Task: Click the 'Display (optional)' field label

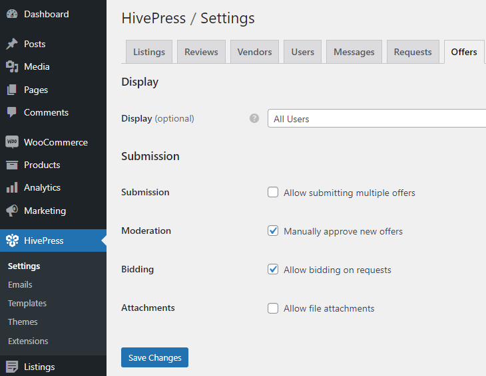Action: (x=158, y=118)
